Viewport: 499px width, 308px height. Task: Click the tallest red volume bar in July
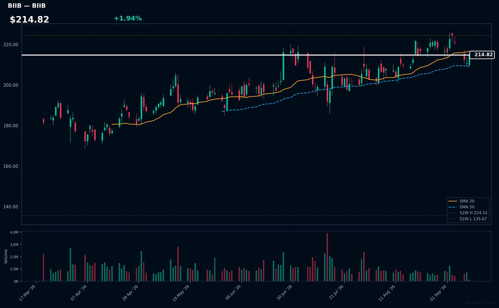(x=327, y=257)
